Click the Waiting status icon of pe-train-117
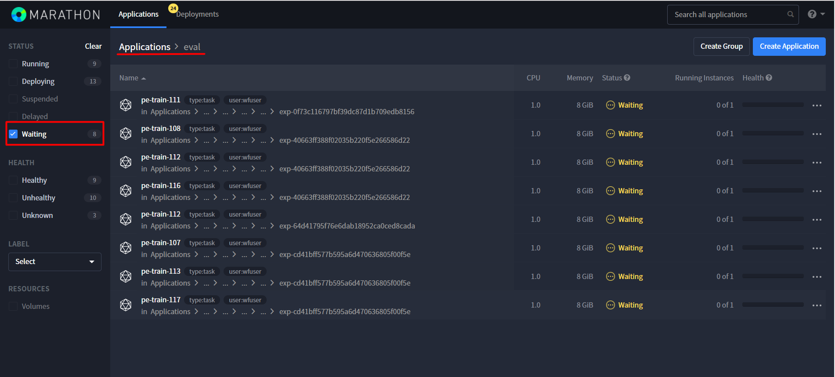 610,305
